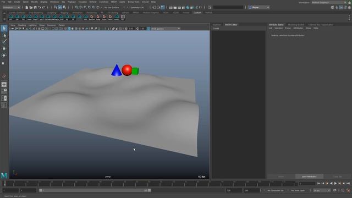Choose the Paint Selection brush tool

(4, 42)
